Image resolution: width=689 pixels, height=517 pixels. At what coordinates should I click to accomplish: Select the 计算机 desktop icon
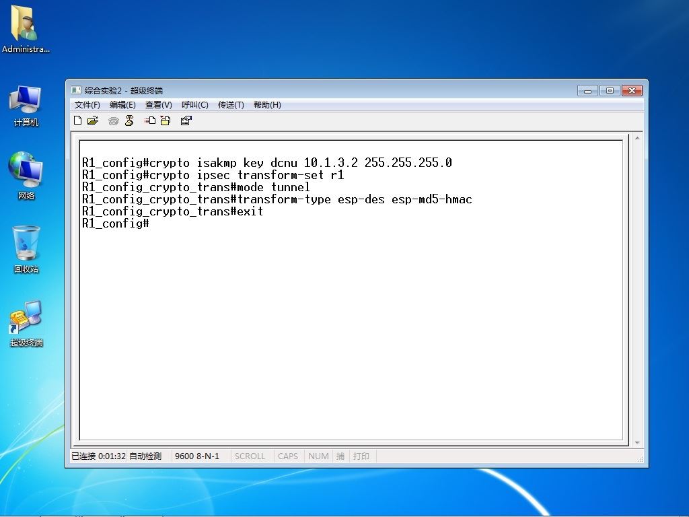coord(26,106)
